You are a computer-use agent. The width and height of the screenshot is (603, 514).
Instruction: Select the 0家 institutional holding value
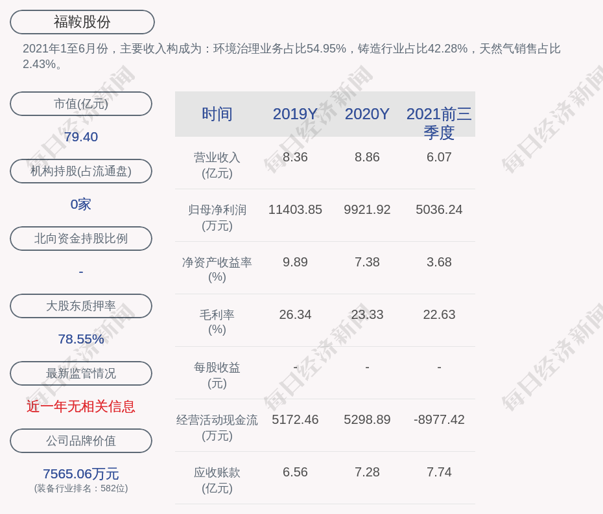coord(81,204)
